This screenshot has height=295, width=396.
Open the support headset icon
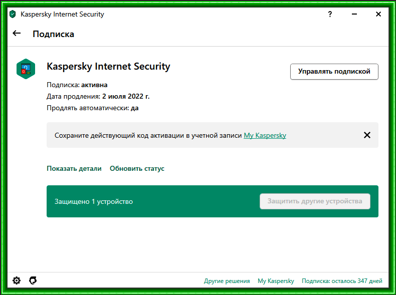click(33, 280)
